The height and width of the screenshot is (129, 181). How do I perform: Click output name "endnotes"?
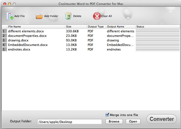coord(114,49)
